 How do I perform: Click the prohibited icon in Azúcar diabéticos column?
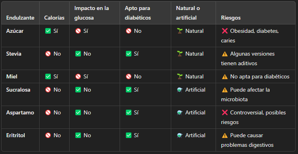pos(128,31)
